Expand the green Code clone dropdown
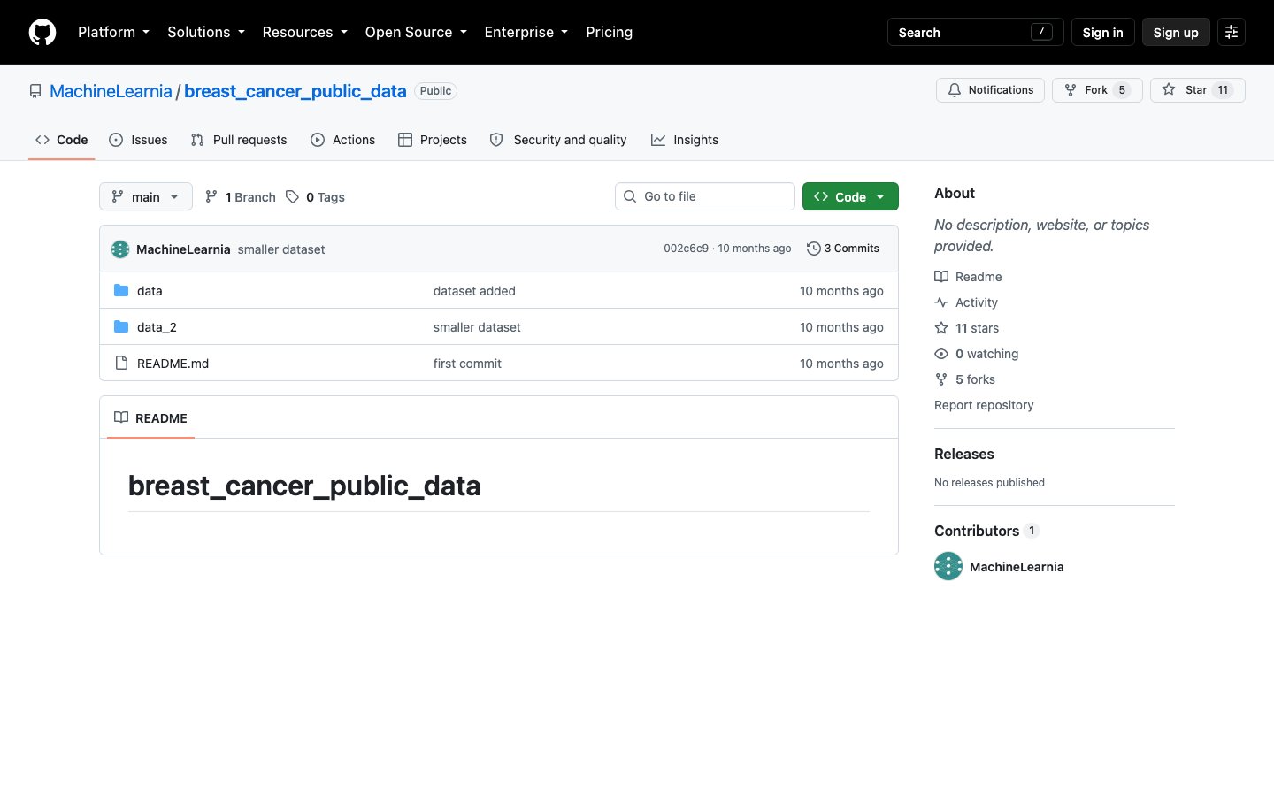The height and width of the screenshot is (796, 1274). pos(850,196)
